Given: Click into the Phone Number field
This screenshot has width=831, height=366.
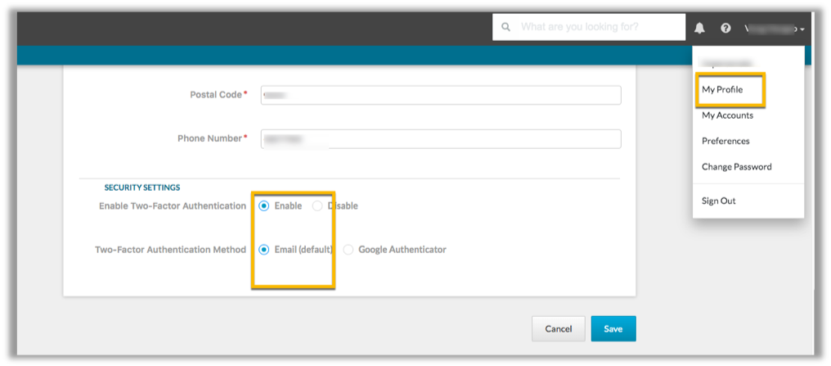Looking at the screenshot, I should click(441, 139).
